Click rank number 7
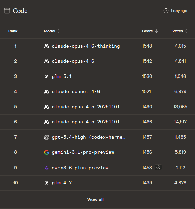Viewport: 195px width, 209px height. pos(15,137)
